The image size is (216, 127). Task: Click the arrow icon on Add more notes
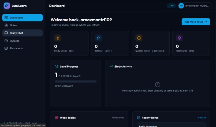click(206, 22)
